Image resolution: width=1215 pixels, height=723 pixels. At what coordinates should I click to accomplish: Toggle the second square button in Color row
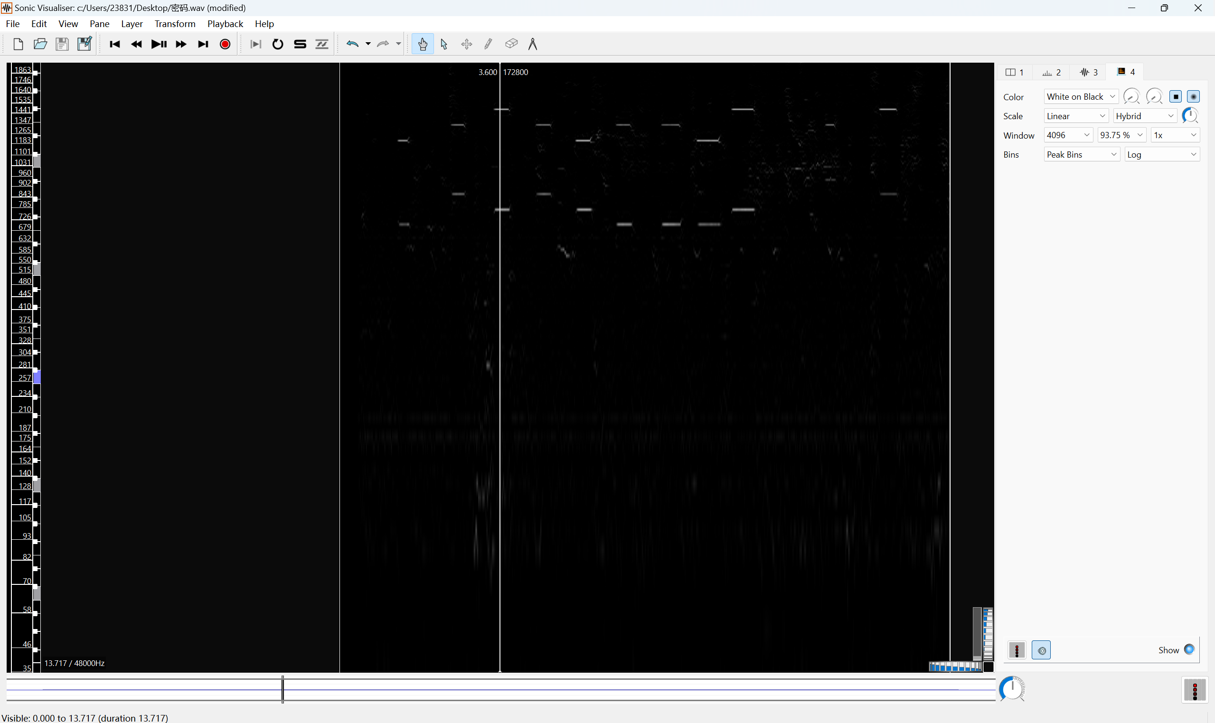[x=1193, y=96]
